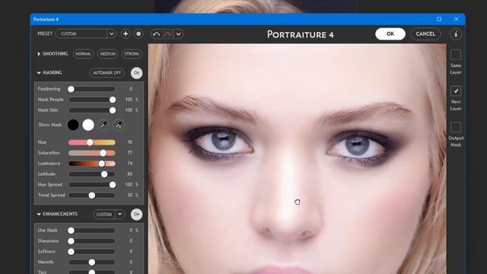Undo the last adjustment
This screenshot has width=487, height=274.
(156, 33)
